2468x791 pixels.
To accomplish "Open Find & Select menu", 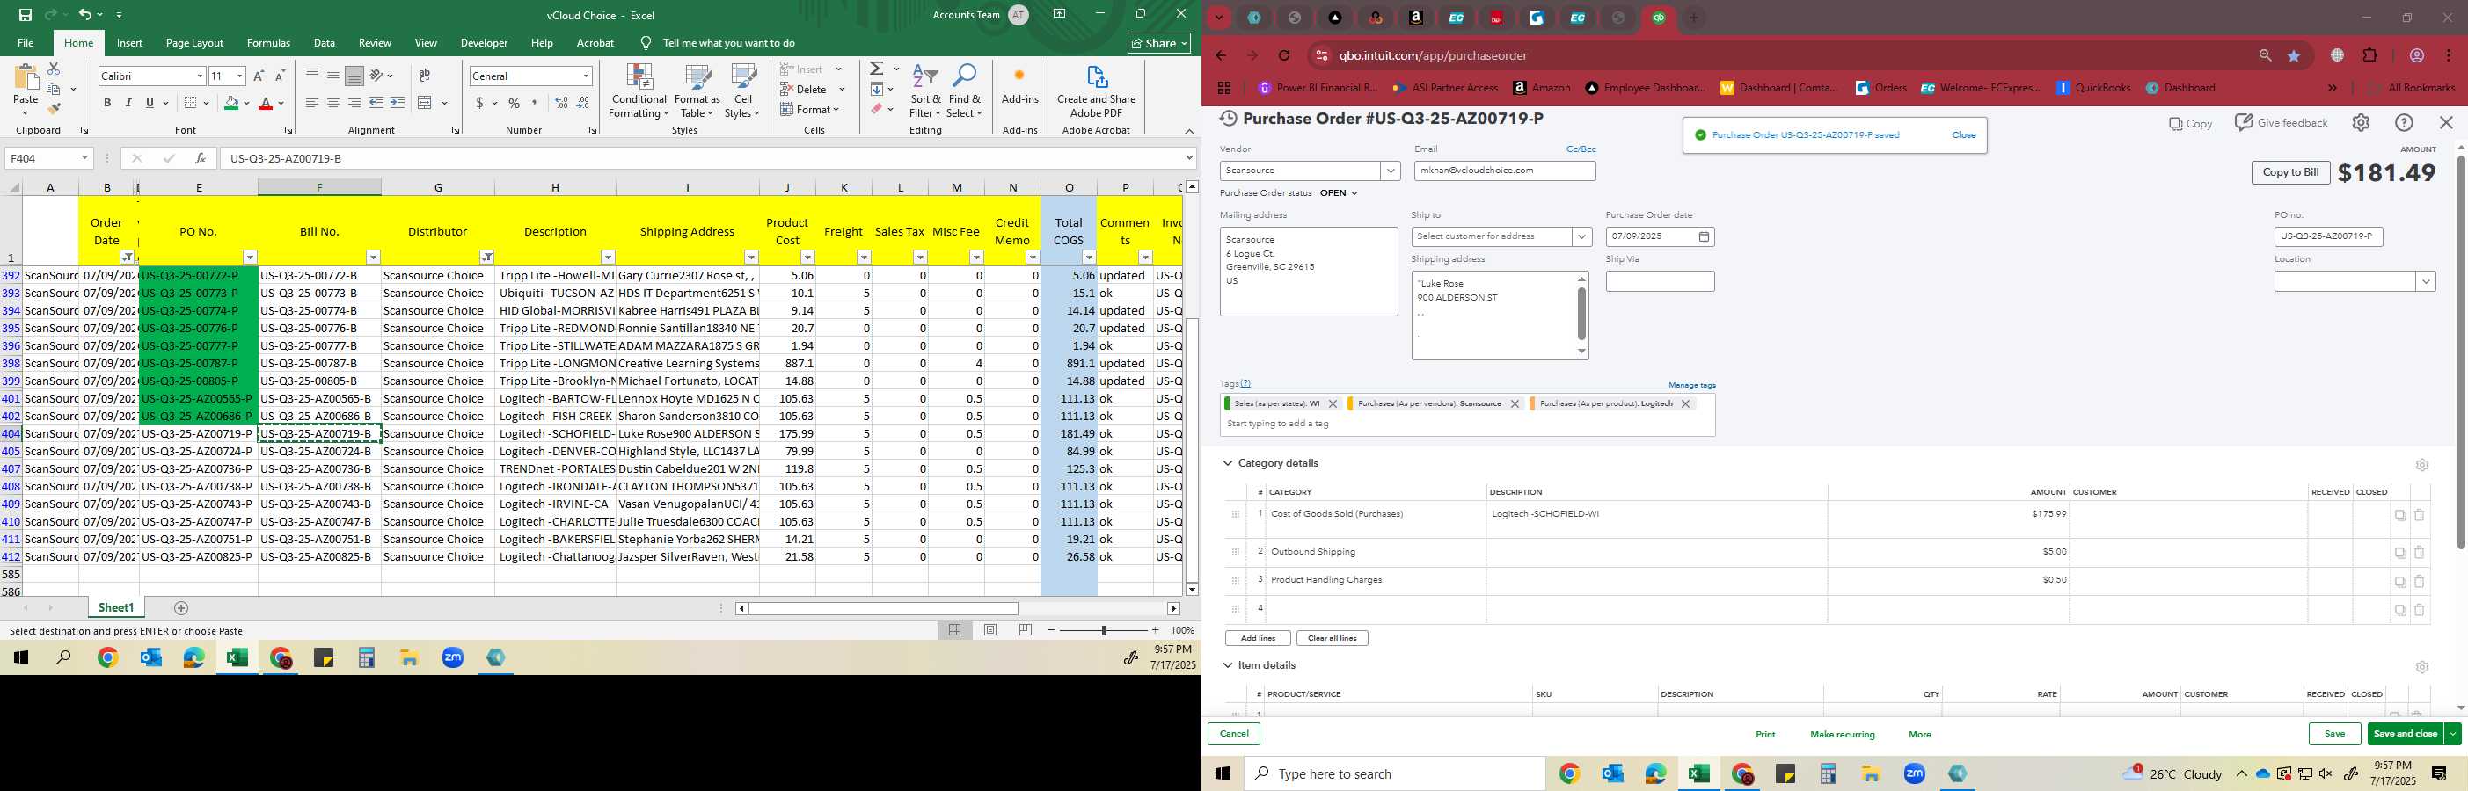I will tap(965, 91).
